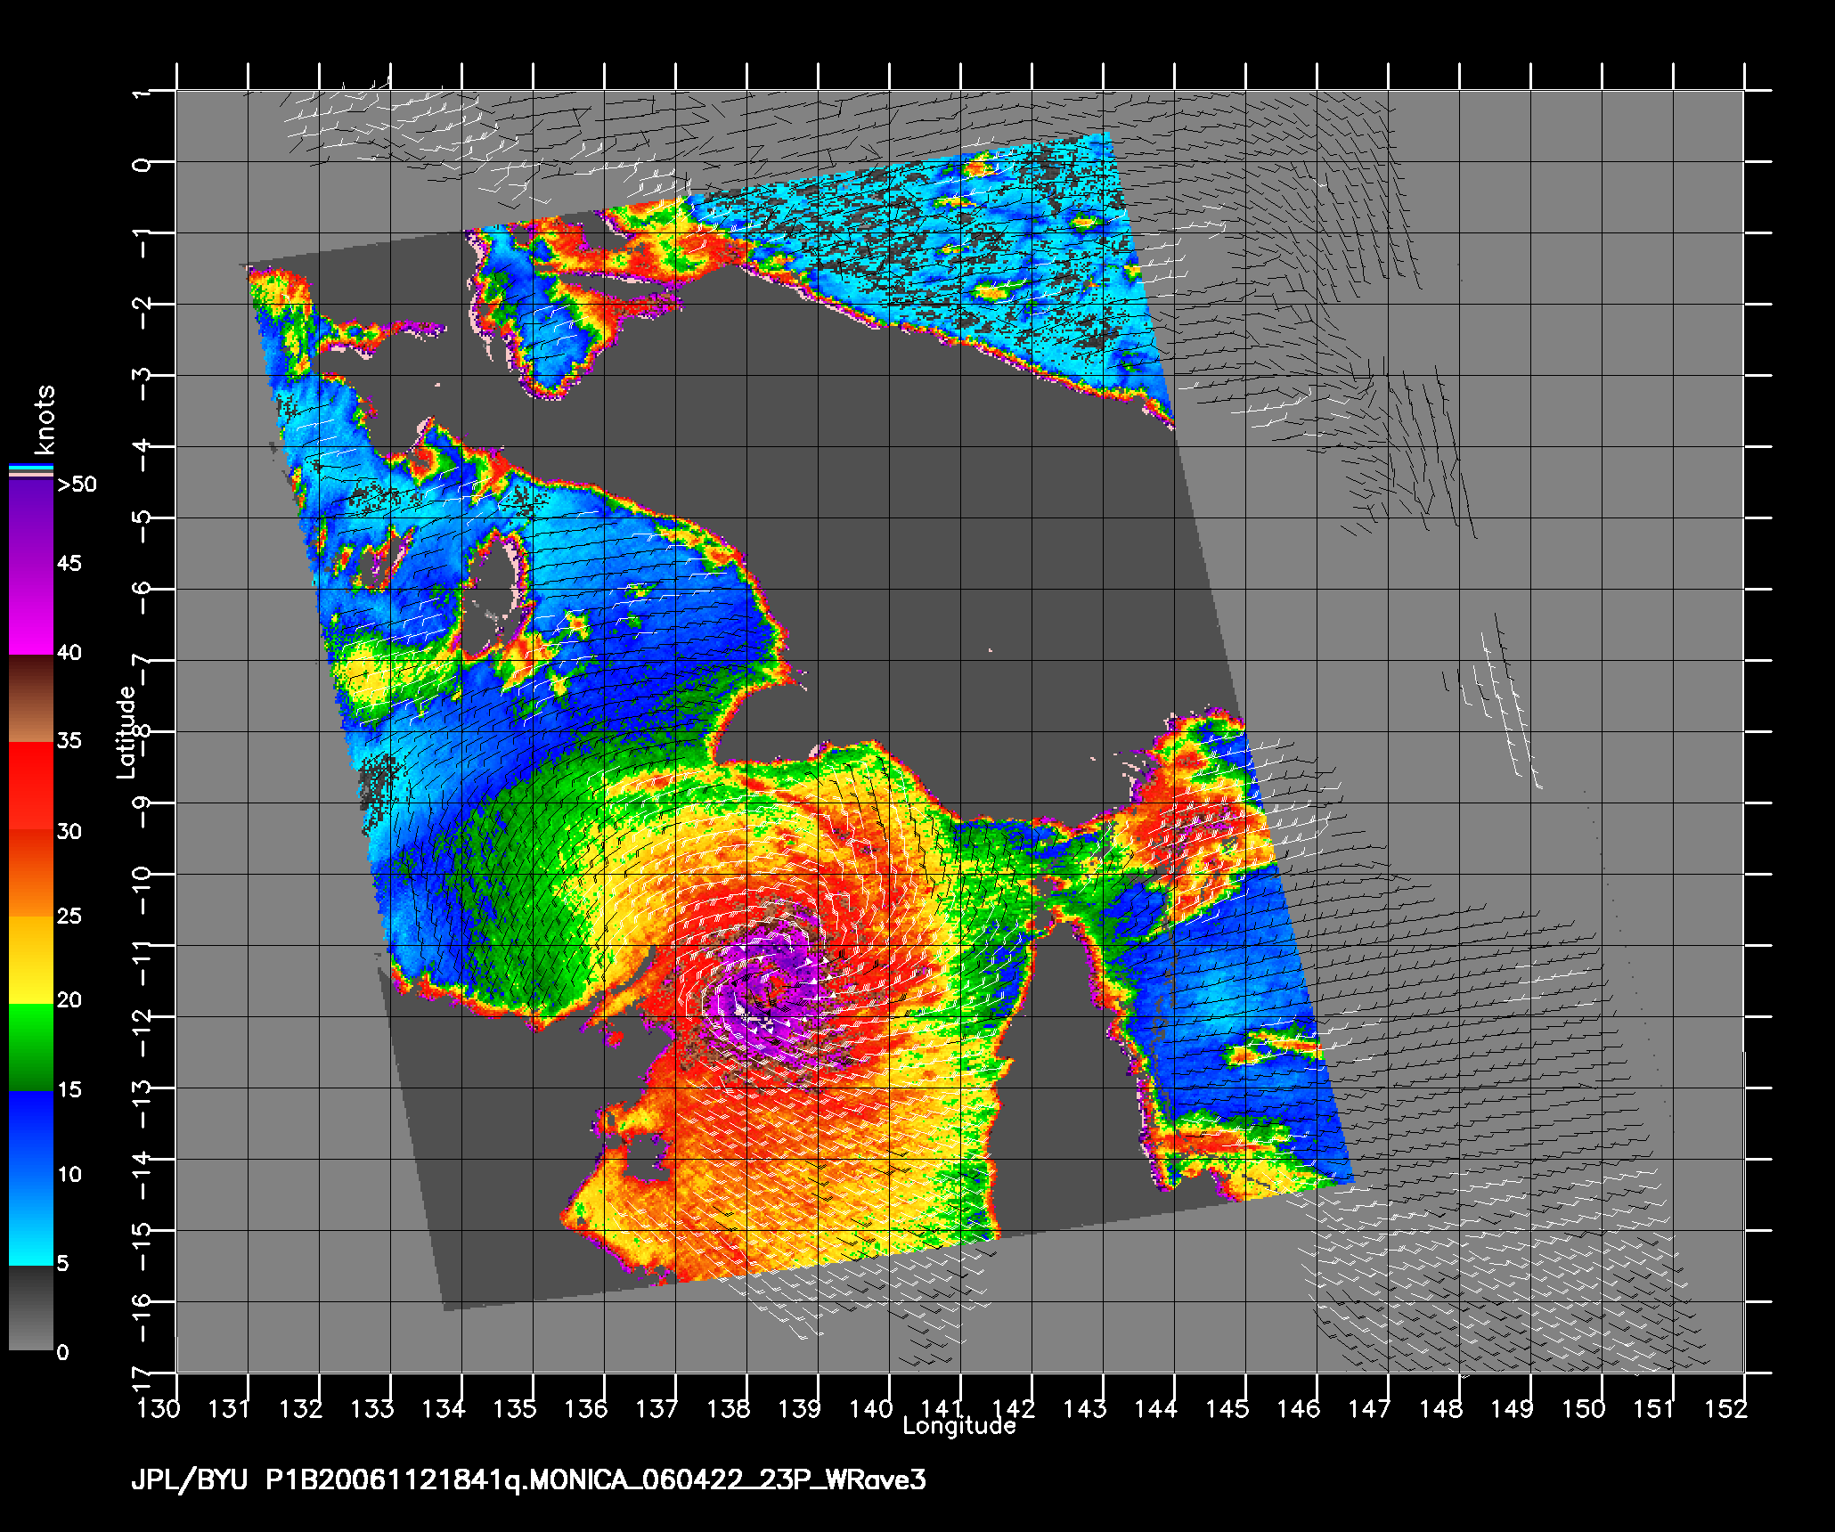Click the longitude label 145

pos(1227,1408)
